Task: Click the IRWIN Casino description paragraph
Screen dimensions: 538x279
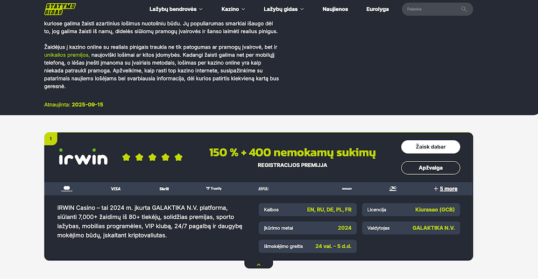Action: 150,222
